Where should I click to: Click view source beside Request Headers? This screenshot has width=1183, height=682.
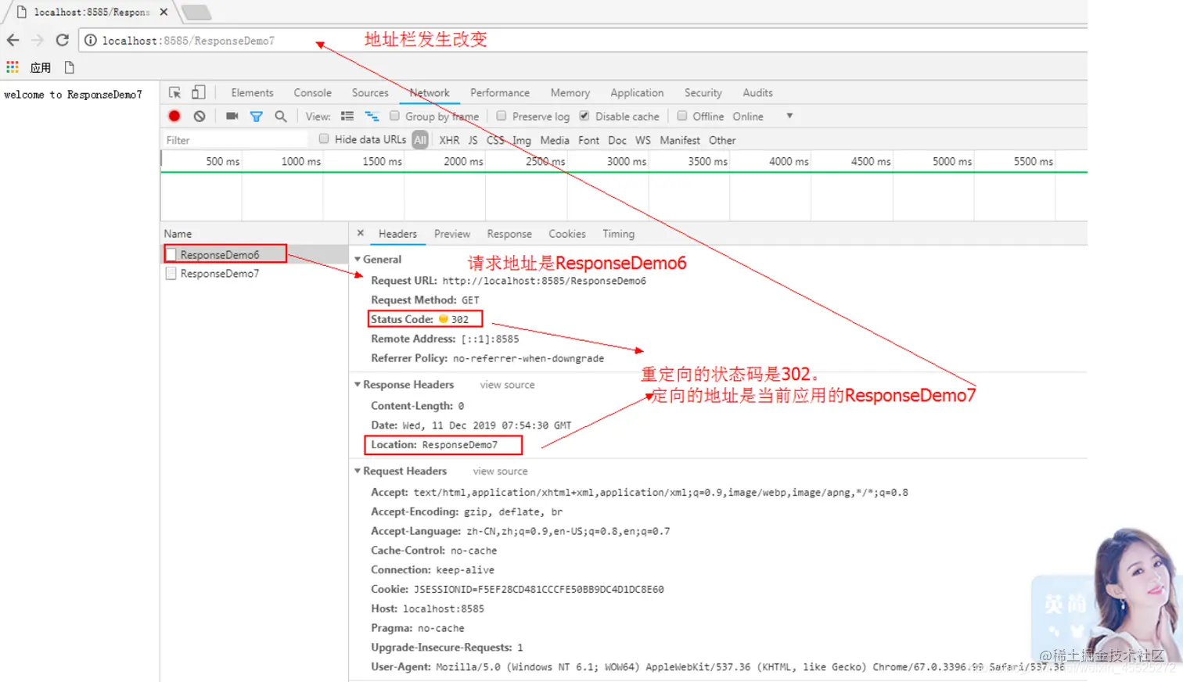point(500,471)
